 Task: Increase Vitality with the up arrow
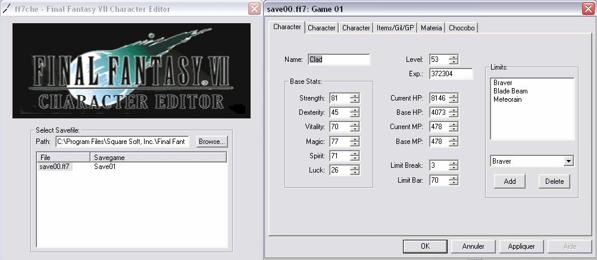[355, 124]
